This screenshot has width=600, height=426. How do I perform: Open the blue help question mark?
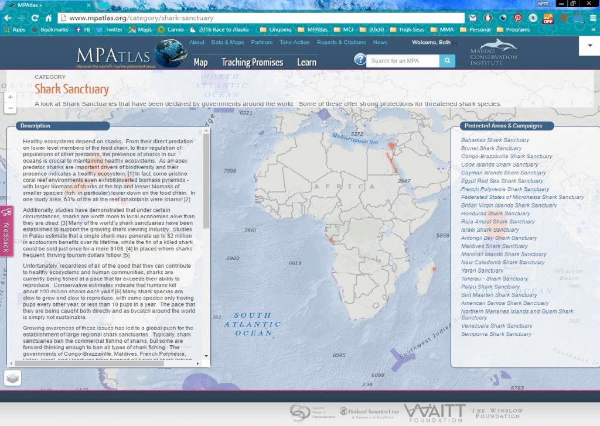click(360, 60)
